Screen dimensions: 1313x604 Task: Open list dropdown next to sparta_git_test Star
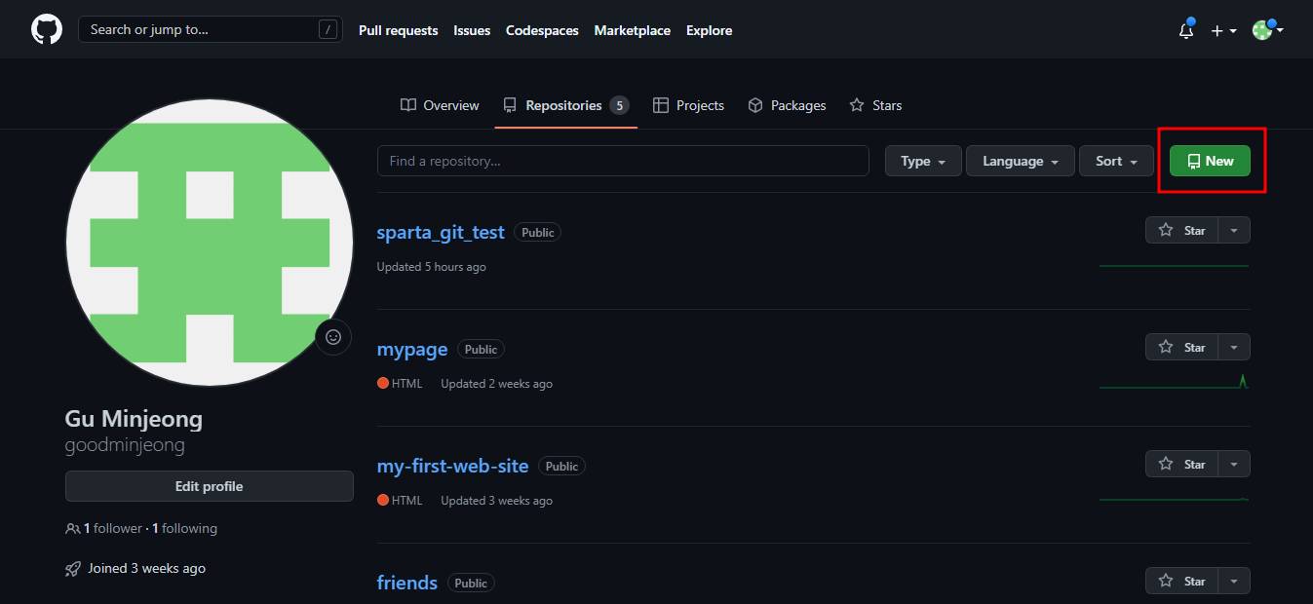tap(1234, 230)
